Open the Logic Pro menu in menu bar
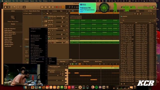 tap(8, 1)
